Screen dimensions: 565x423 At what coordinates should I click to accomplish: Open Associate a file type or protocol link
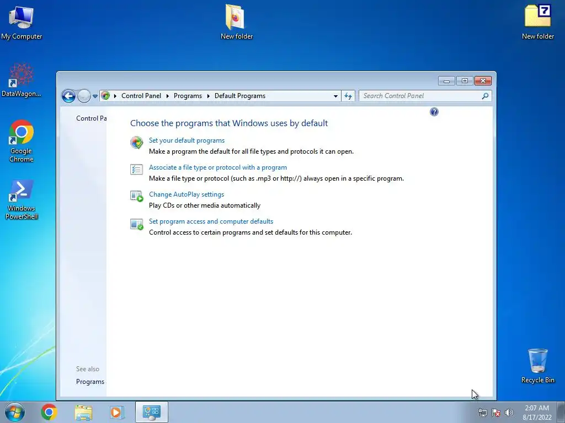coord(218,167)
